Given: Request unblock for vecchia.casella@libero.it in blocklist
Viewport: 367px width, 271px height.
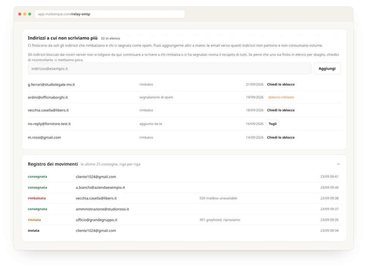Looking at the screenshot, I should point(281,110).
